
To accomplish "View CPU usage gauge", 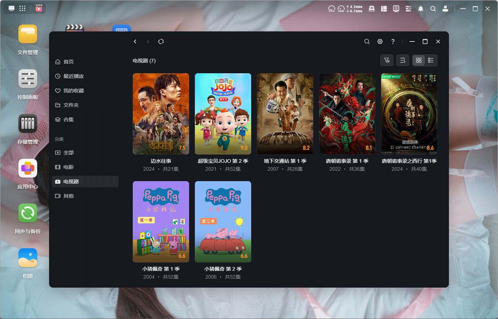I will pyautogui.click(x=331, y=9).
